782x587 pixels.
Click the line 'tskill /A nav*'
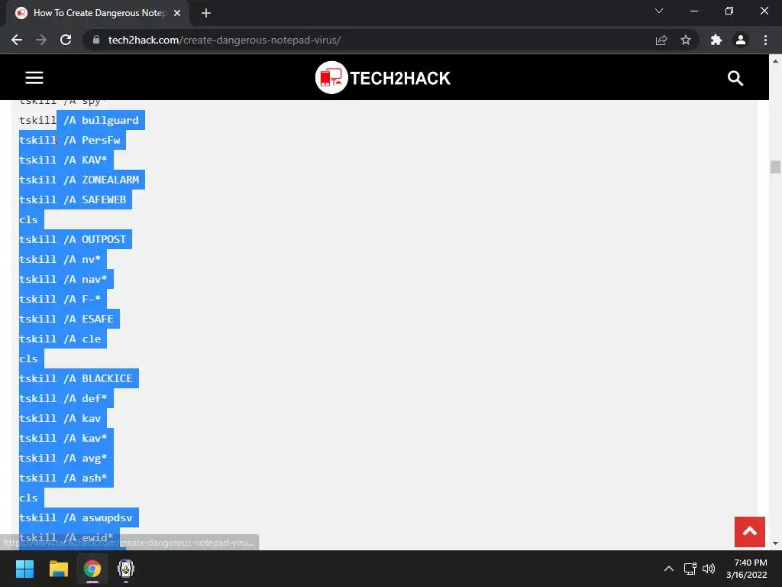tap(63, 279)
